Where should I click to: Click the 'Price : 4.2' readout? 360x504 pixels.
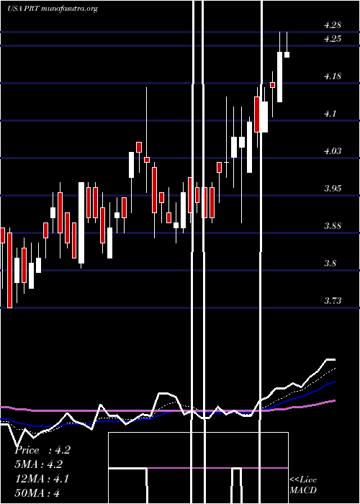click(x=42, y=450)
